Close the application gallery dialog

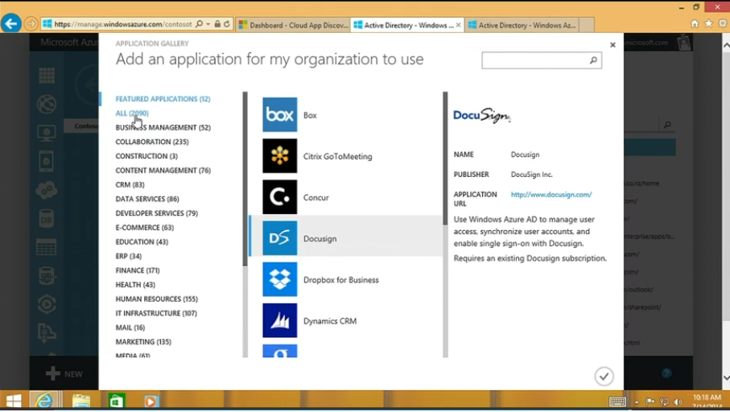tap(612, 45)
